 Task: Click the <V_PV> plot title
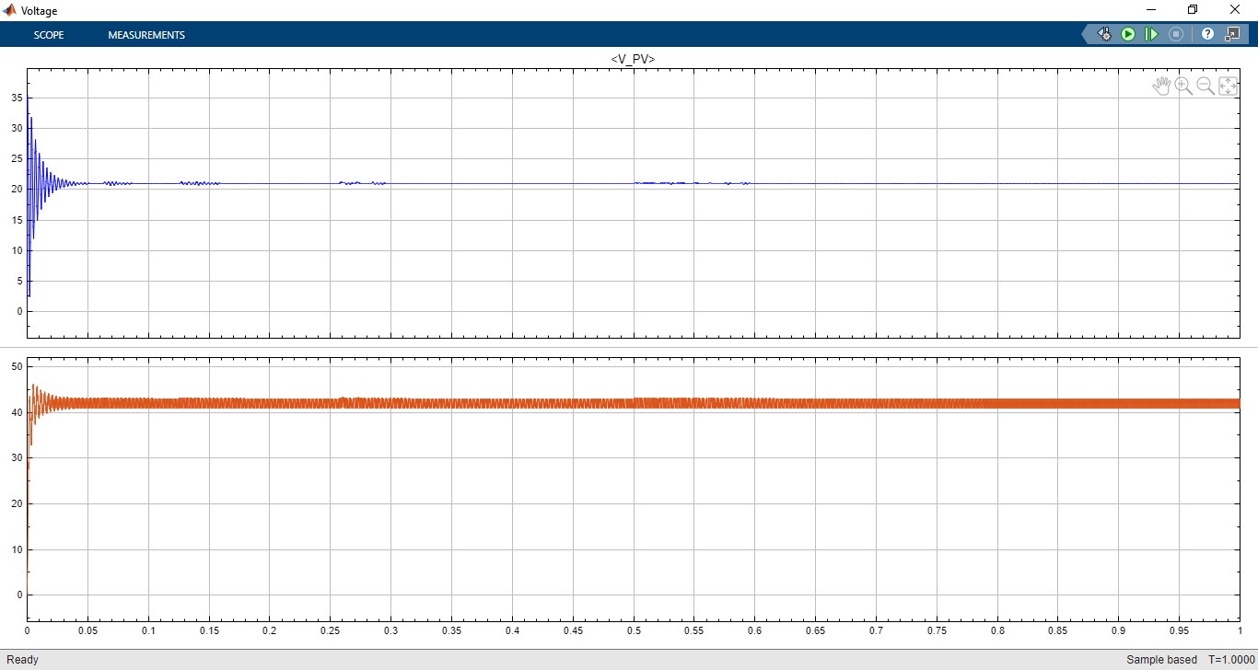633,59
